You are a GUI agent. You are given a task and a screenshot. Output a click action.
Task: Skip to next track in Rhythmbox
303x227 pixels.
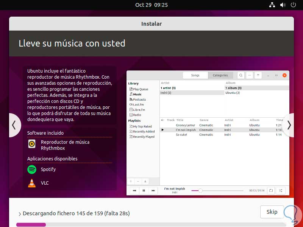coord(153,191)
